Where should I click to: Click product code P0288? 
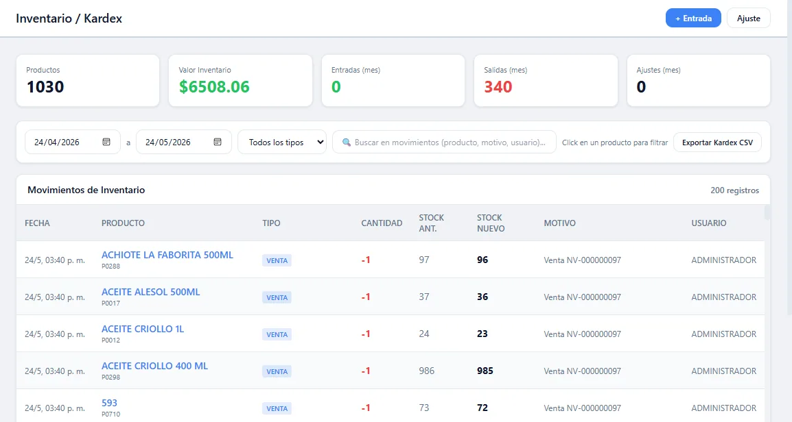click(x=110, y=266)
